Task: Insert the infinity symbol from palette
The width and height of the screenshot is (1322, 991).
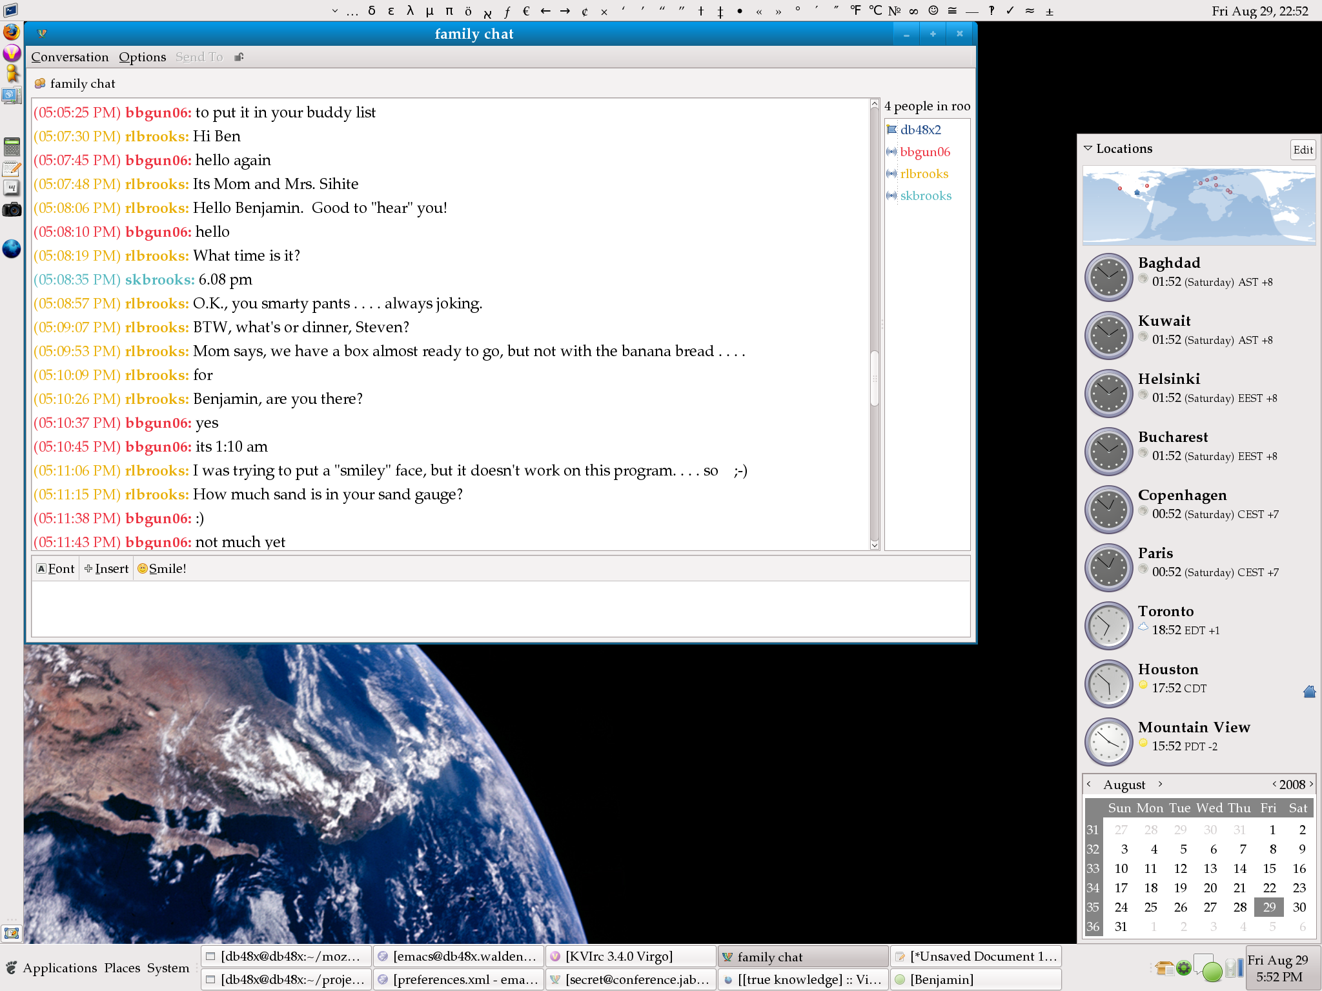Action: click(913, 10)
